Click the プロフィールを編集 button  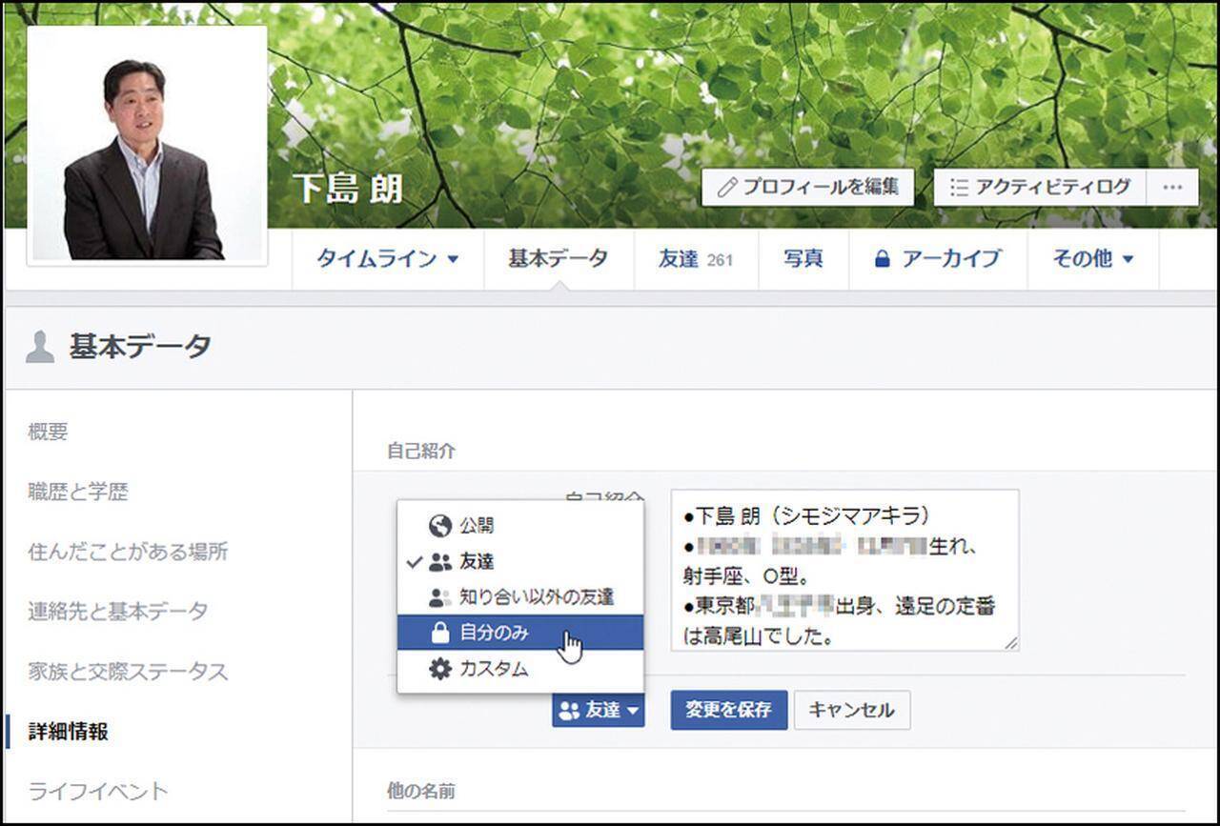click(x=807, y=188)
